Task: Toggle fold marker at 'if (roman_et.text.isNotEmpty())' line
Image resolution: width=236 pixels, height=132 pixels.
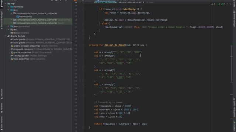Action: [x=83, y=9]
